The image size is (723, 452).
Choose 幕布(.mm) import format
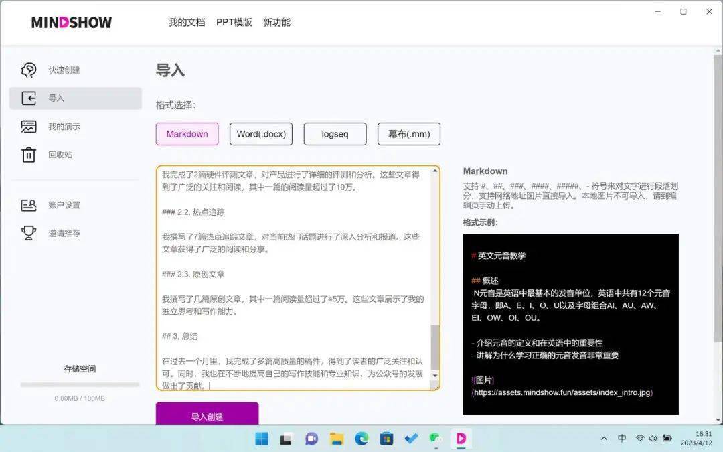click(409, 134)
